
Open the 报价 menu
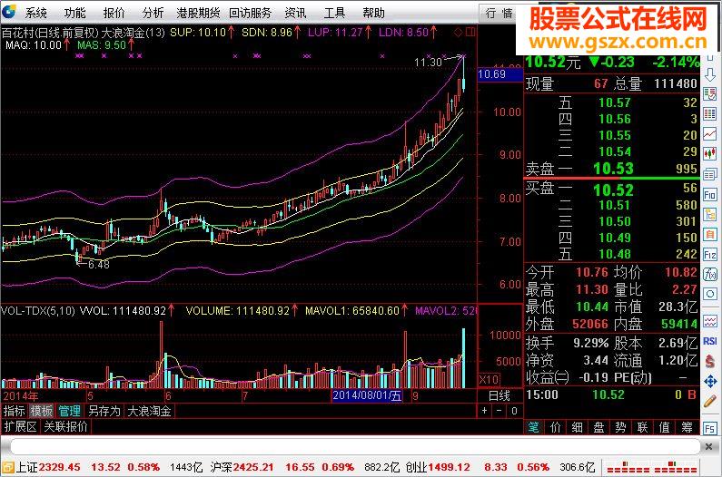(114, 13)
